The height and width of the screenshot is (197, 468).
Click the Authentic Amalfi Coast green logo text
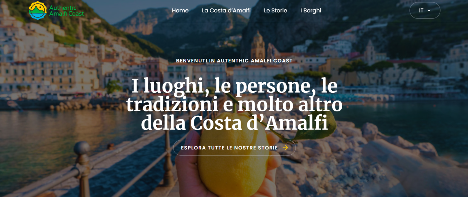point(66,10)
